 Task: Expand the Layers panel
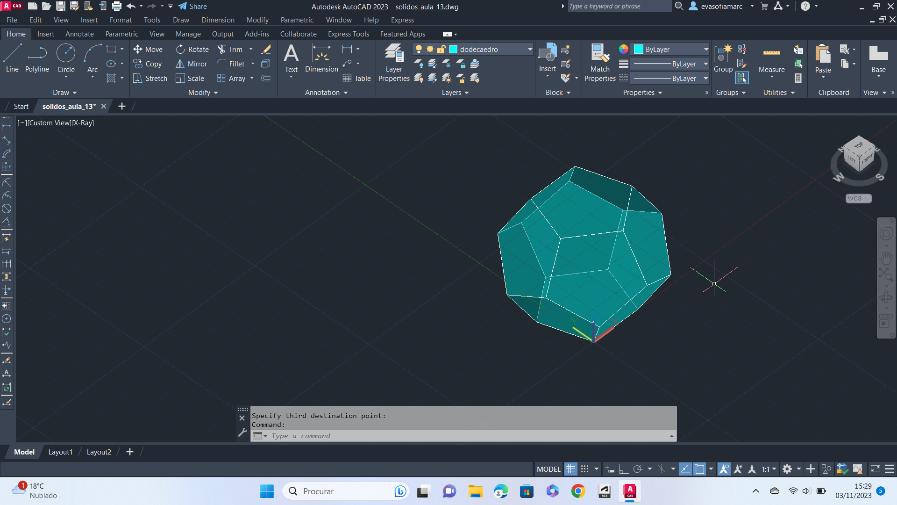click(x=455, y=93)
